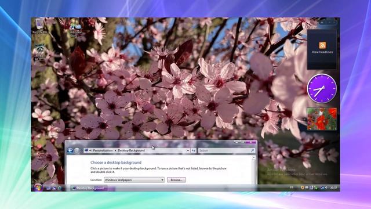The image size is (371, 209).
Task: Click the Desktop Background breadcrumb
Action: [132, 150]
